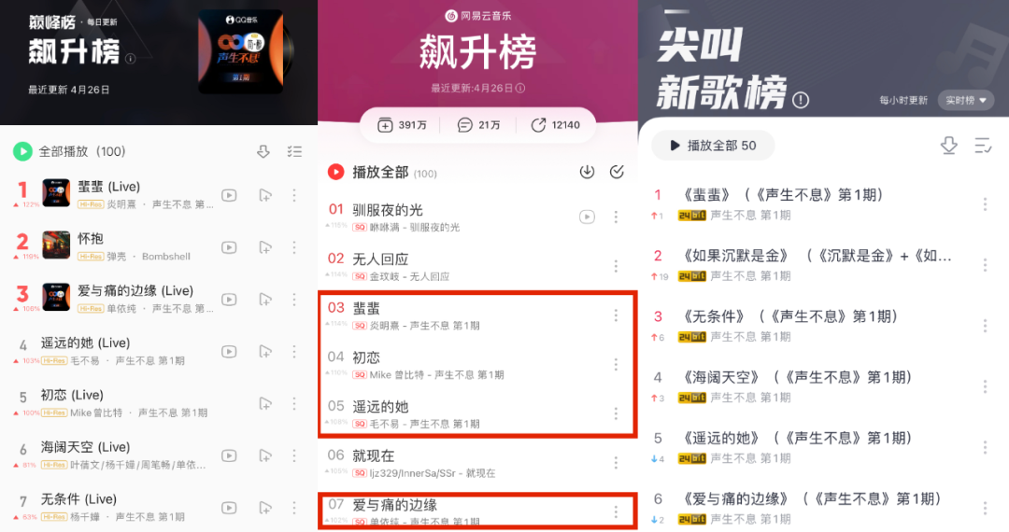
Task: Collect NetEase chart via 391万 button
Action: 402,125
